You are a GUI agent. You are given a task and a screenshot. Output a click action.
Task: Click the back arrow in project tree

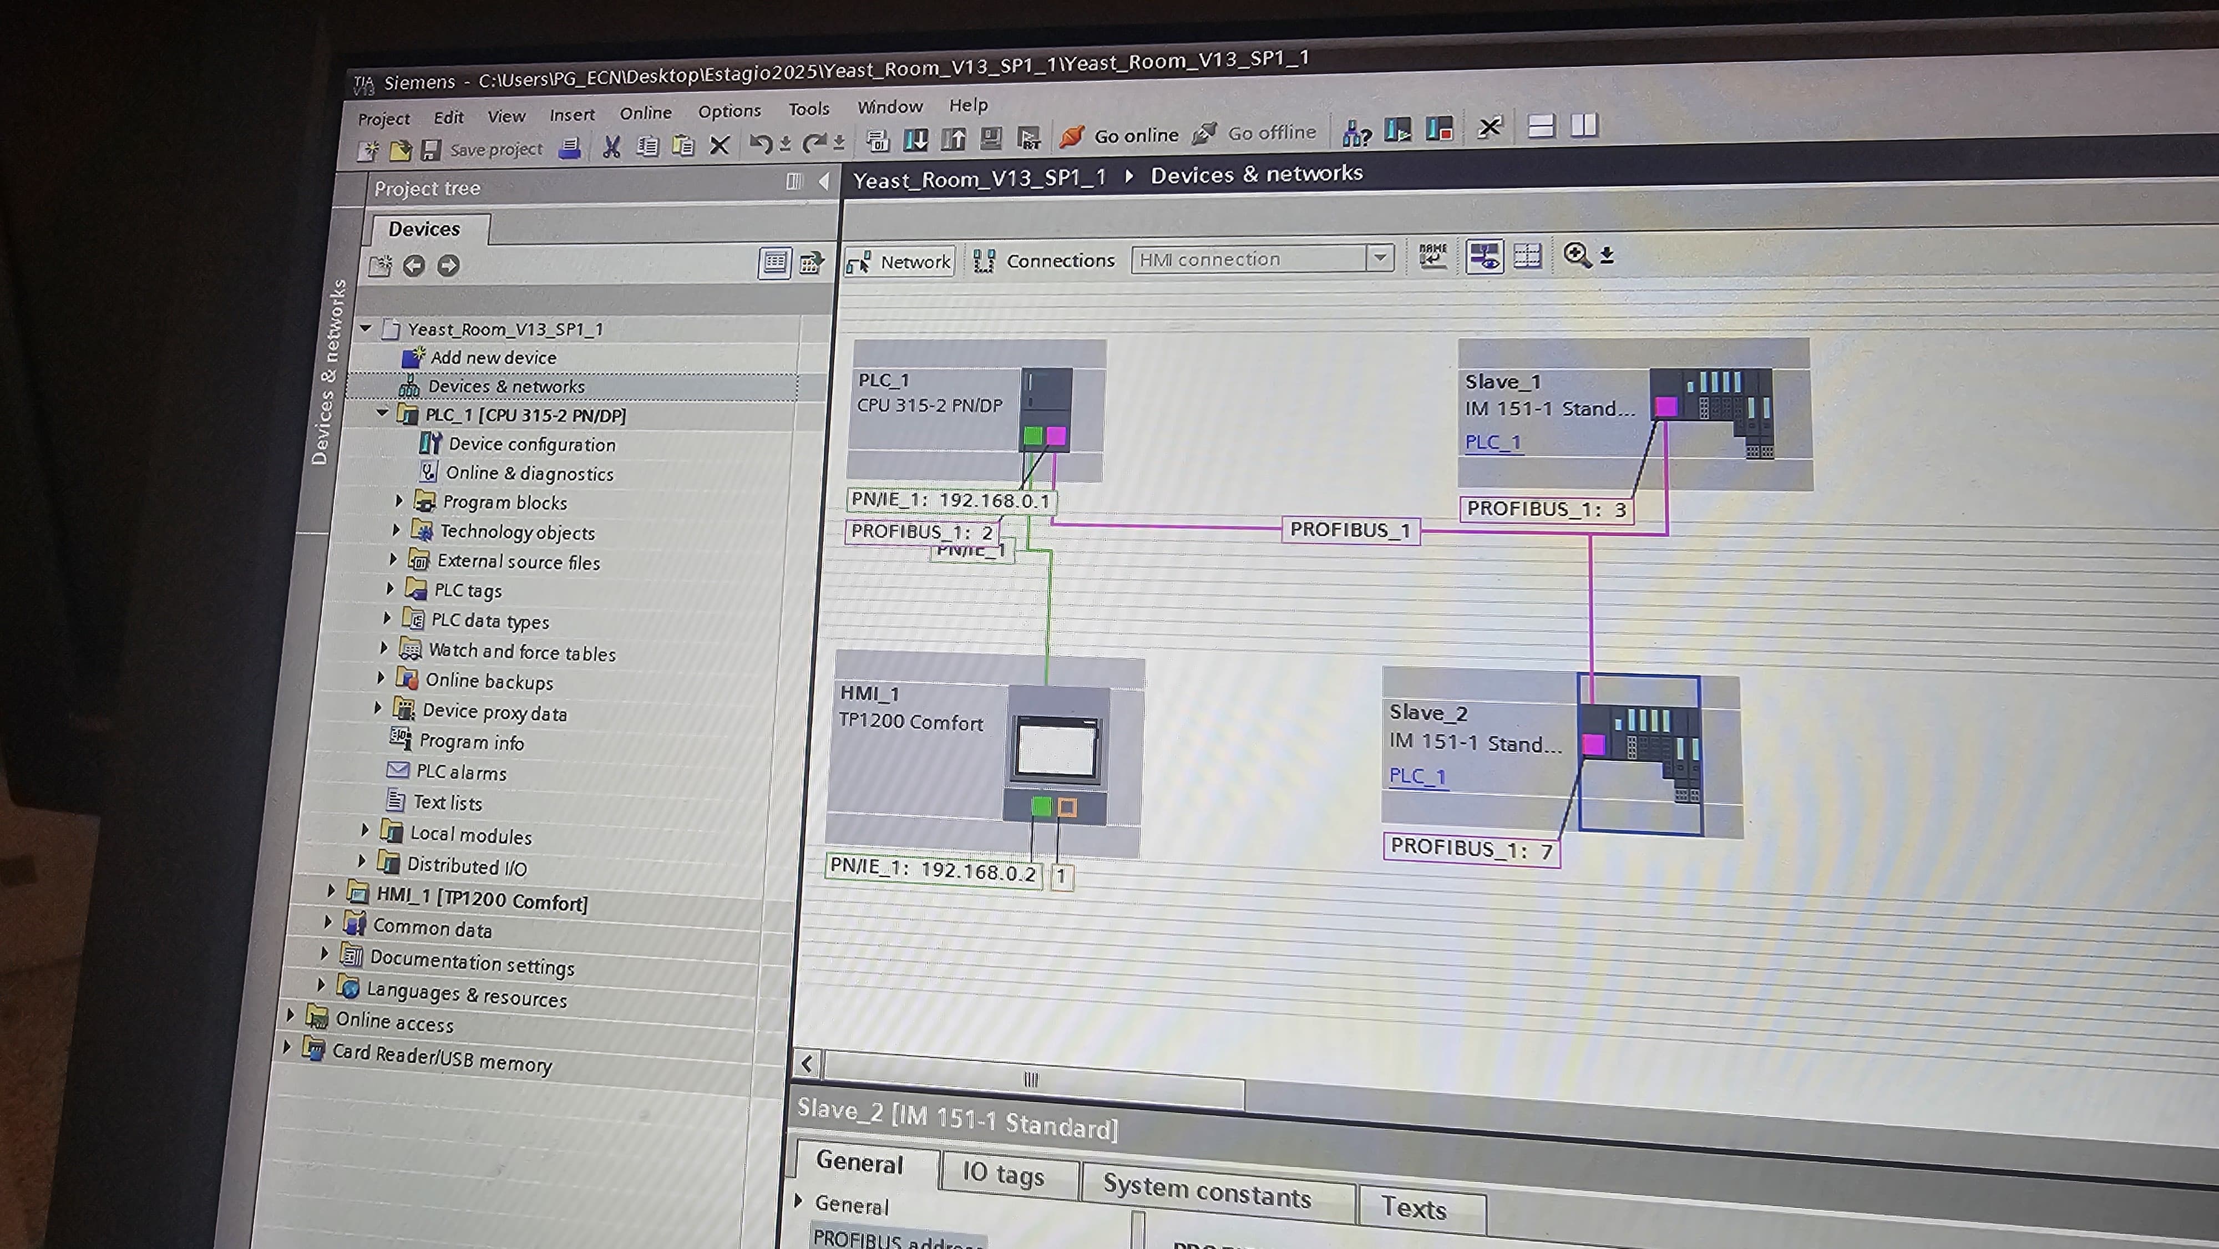414,266
